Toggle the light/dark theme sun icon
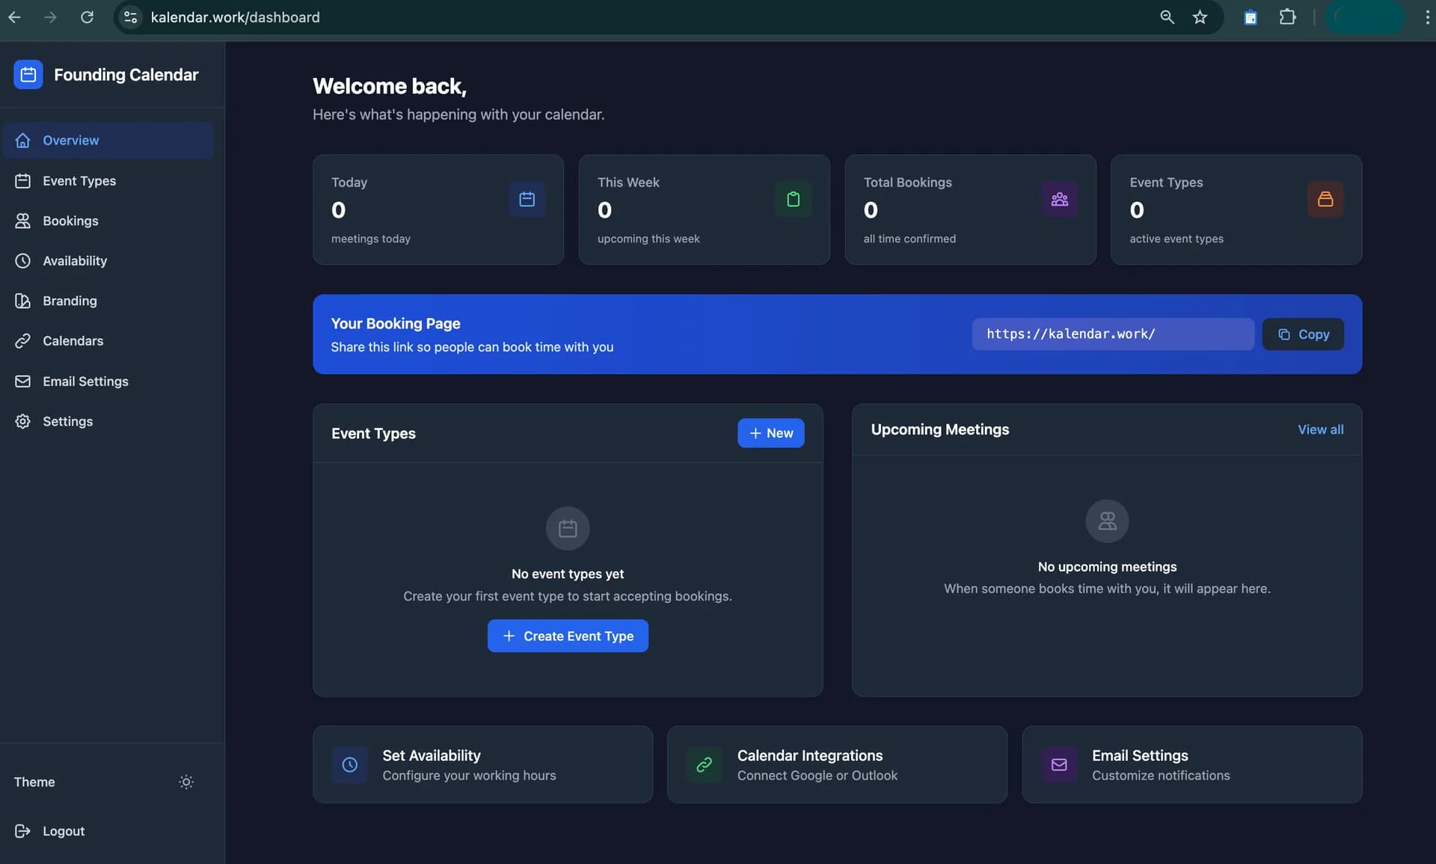 (186, 782)
